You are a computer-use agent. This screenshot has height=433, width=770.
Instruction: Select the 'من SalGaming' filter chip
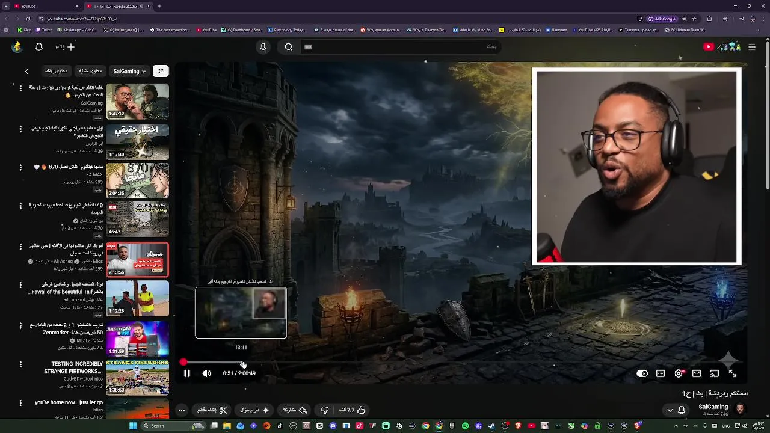click(x=129, y=71)
